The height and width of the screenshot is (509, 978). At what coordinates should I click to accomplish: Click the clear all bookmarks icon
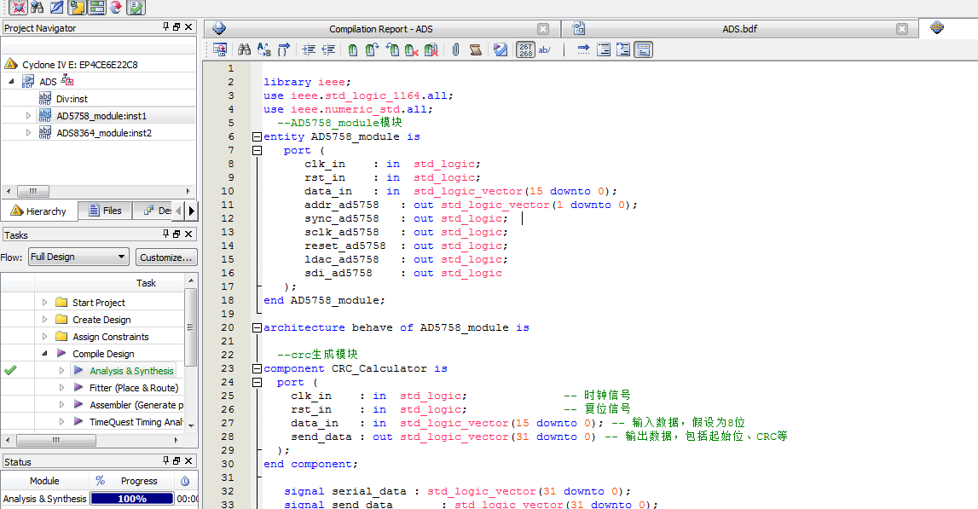(431, 49)
